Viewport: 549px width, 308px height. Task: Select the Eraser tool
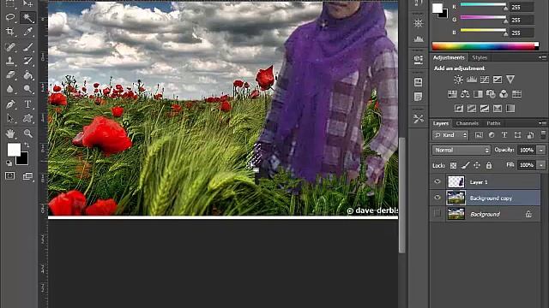[x=9, y=74]
